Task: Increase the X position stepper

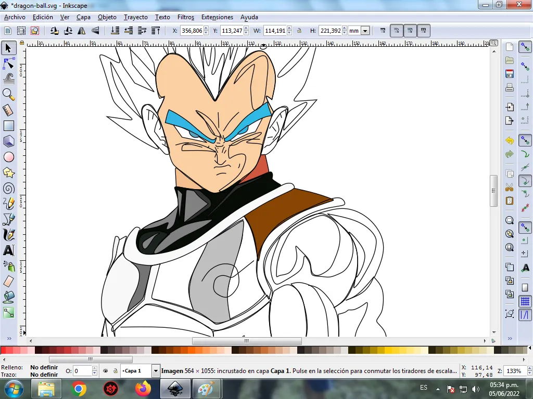Action: pyautogui.click(x=206, y=28)
